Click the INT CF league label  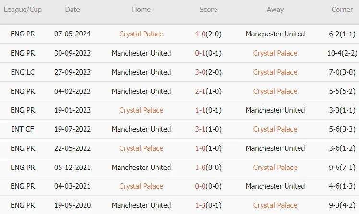point(23,129)
